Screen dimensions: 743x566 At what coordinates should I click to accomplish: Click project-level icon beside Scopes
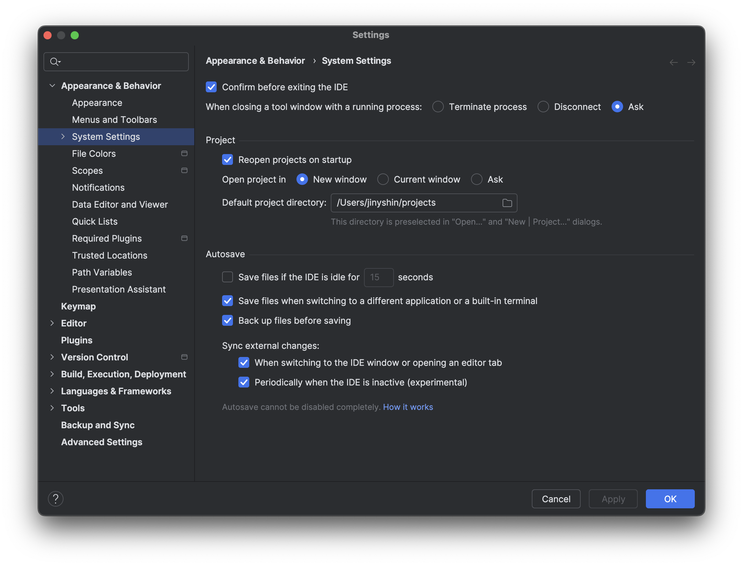tap(184, 171)
